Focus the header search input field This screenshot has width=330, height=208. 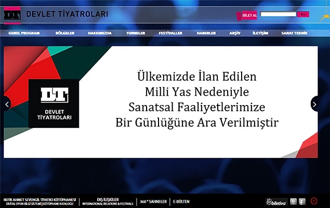click(278, 14)
